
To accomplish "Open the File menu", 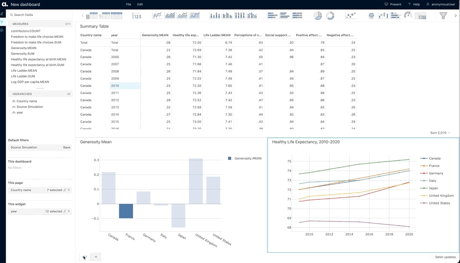I will 128,5.
